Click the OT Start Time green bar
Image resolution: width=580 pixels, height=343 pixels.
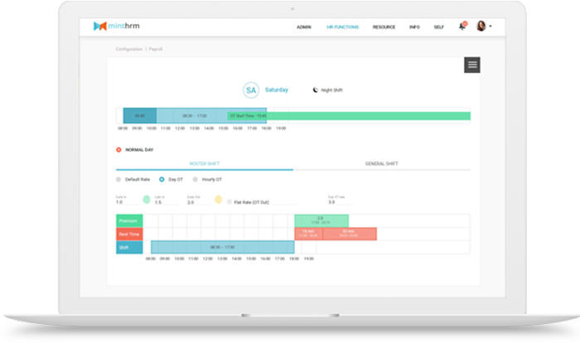coord(349,116)
